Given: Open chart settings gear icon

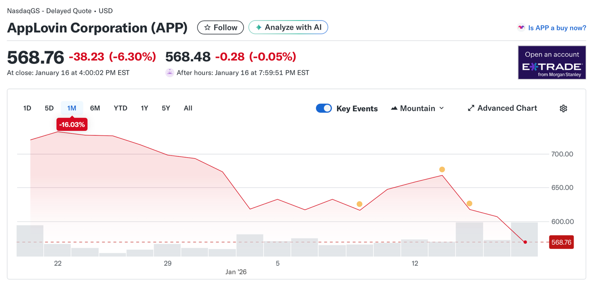Looking at the screenshot, I should coord(563,109).
